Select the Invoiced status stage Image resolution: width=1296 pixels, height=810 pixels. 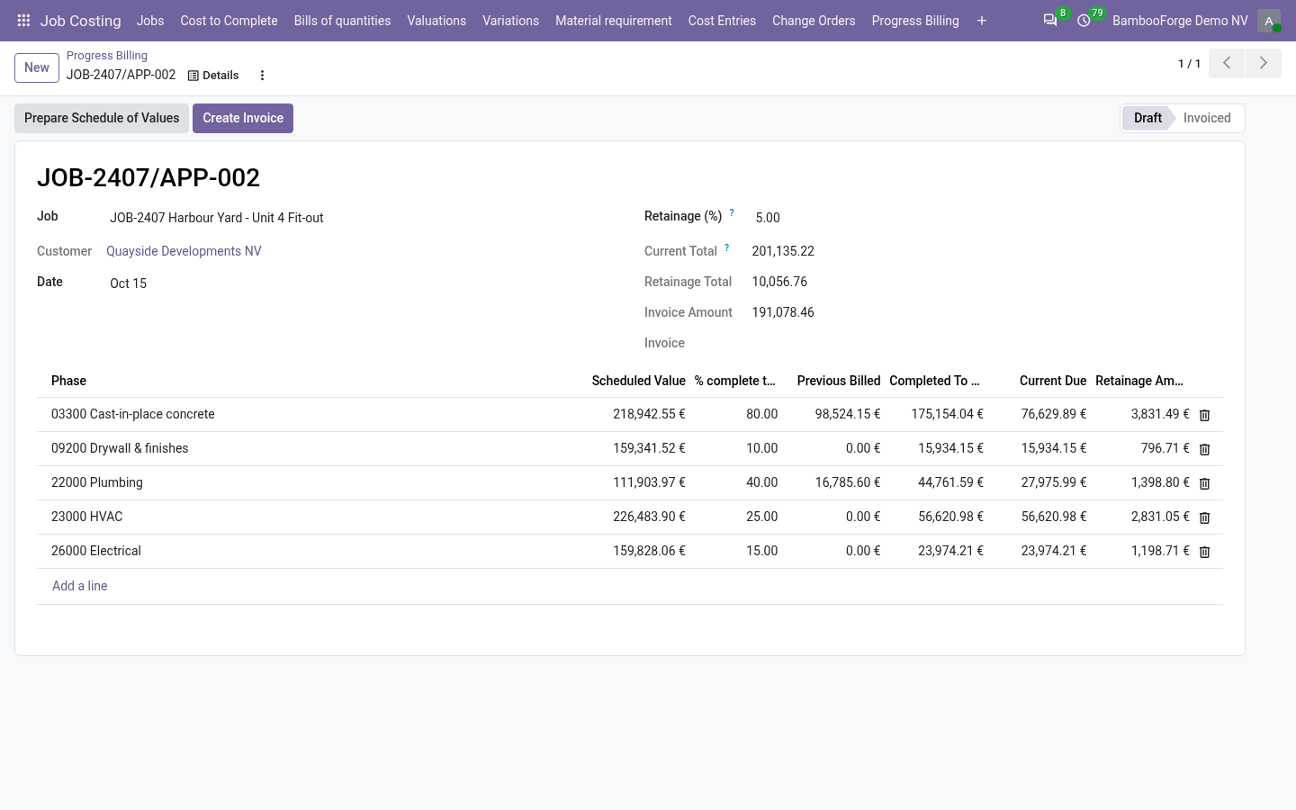coord(1207,118)
